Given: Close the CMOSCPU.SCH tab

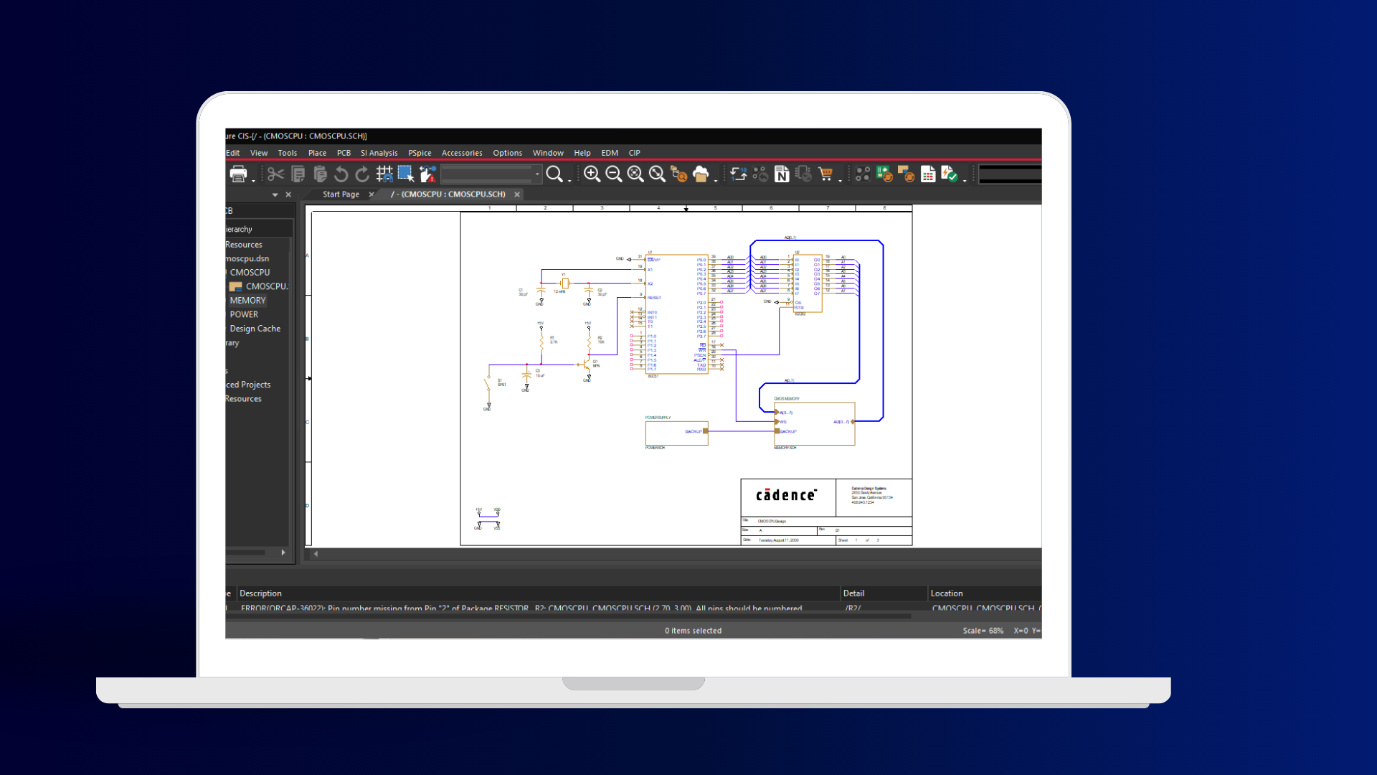Looking at the screenshot, I should pos(517,194).
